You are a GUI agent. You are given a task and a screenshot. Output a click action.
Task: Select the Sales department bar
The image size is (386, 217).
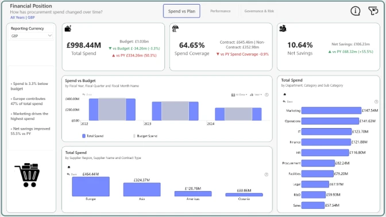tap(313, 205)
